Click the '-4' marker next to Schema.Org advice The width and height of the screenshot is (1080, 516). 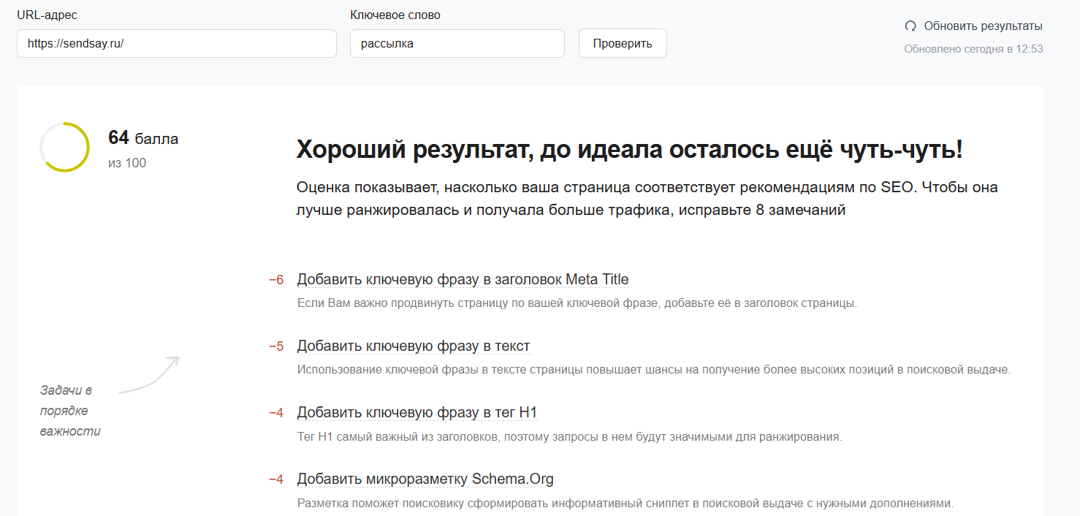[x=278, y=478]
